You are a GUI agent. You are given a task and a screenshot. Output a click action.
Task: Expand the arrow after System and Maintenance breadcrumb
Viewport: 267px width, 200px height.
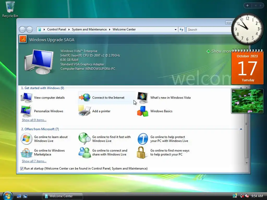tap(110, 30)
